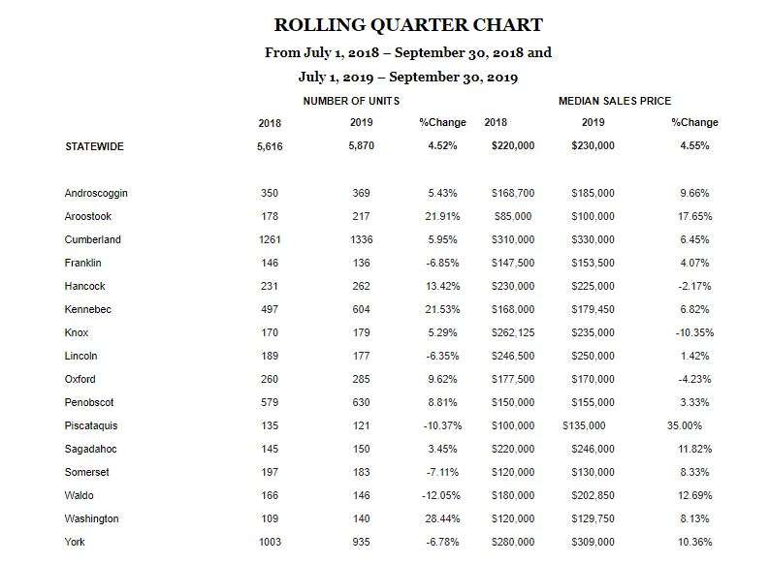Viewport: 770px width, 564px height.
Task: Select Knox's -10.35% price change
Action: pyautogui.click(x=694, y=332)
